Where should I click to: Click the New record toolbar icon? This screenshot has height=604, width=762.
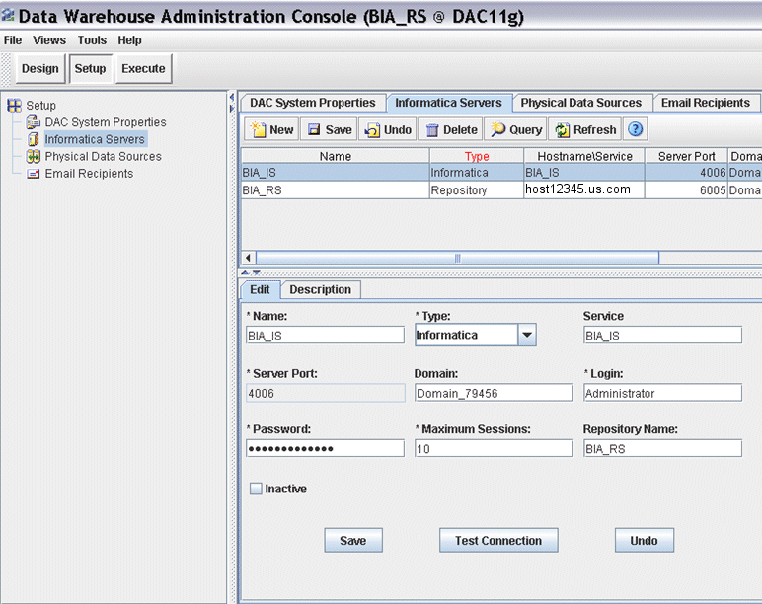258,129
